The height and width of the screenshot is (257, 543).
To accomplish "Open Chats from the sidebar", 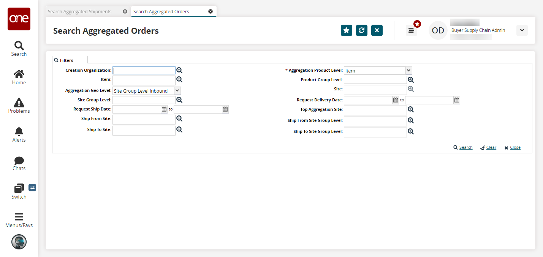I will pyautogui.click(x=19, y=163).
